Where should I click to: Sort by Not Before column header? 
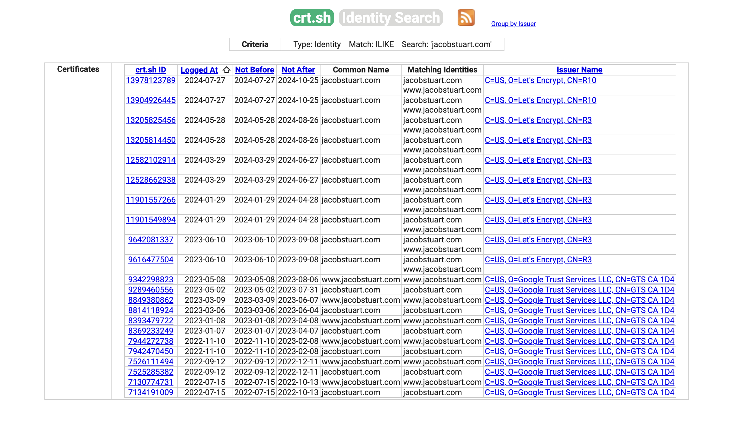tap(254, 70)
